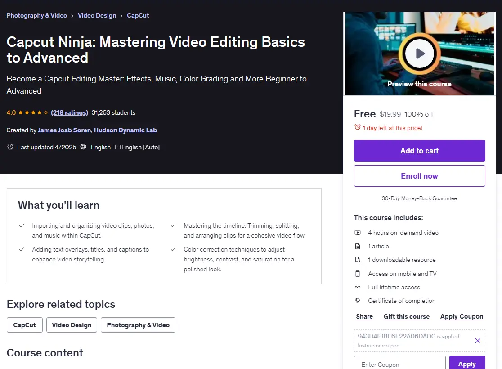Click checkmark beside Color correction techniques
Viewport: 502px width, 369px height.
173,249
